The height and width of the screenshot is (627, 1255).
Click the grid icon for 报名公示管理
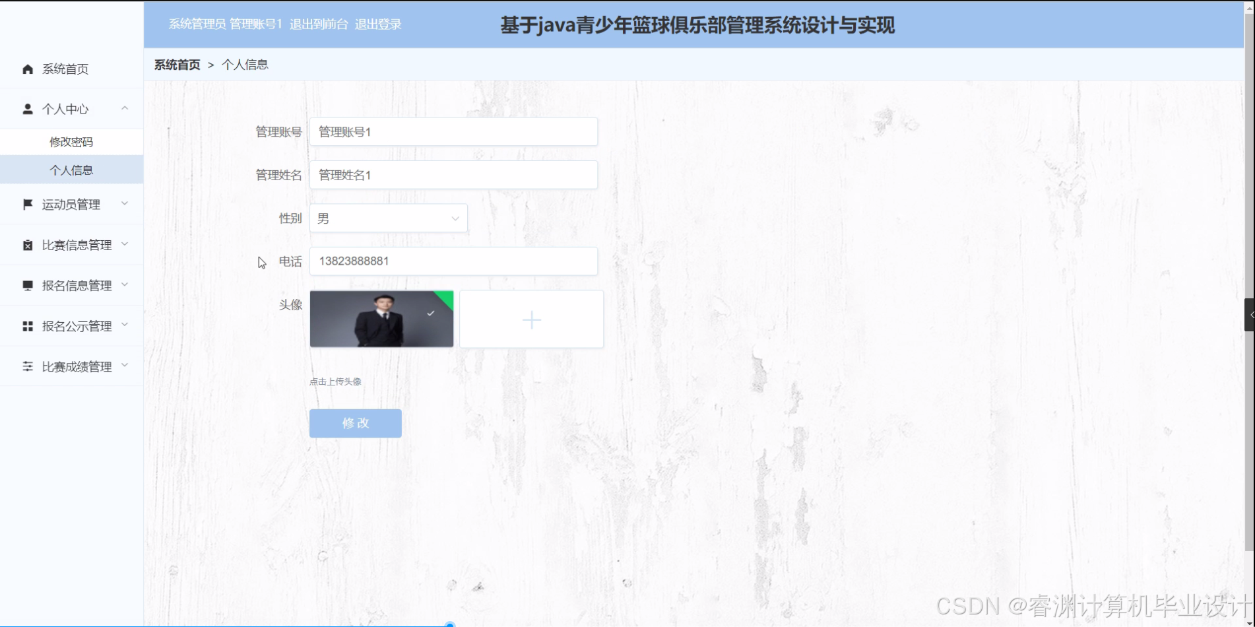coord(28,325)
